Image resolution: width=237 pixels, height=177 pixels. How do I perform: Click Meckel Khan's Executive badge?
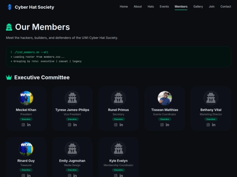(x=26, y=119)
